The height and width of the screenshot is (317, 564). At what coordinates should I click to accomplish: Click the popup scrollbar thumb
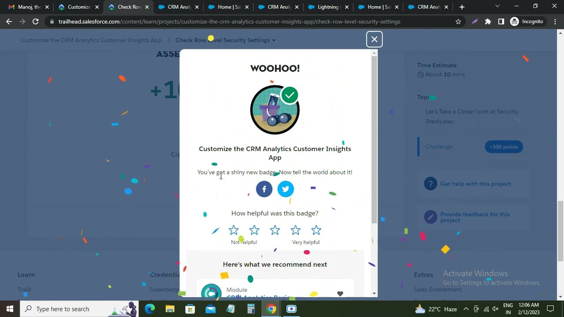[x=375, y=140]
